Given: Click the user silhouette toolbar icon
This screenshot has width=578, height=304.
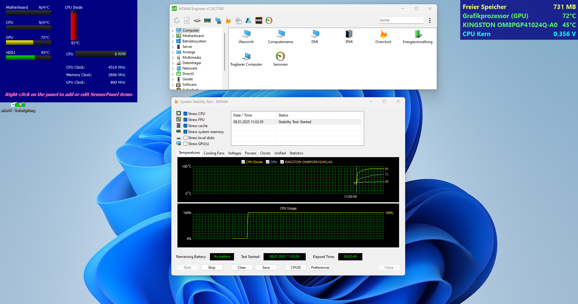Looking at the screenshot, I should click(x=248, y=20).
